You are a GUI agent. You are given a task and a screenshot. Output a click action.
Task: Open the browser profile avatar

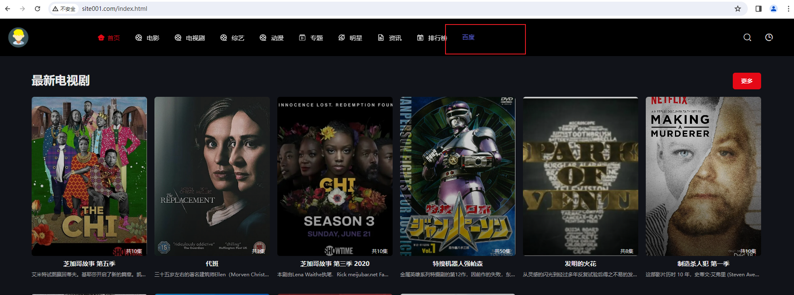tap(774, 9)
